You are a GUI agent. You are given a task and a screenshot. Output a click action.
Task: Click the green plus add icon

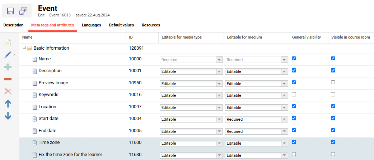pos(8,67)
